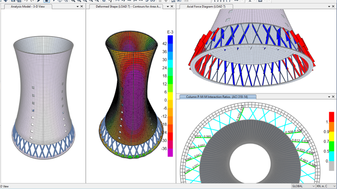
Task: Expand the Axial Force Diagram pane dropdown arrow
Action: [x=329, y=6]
